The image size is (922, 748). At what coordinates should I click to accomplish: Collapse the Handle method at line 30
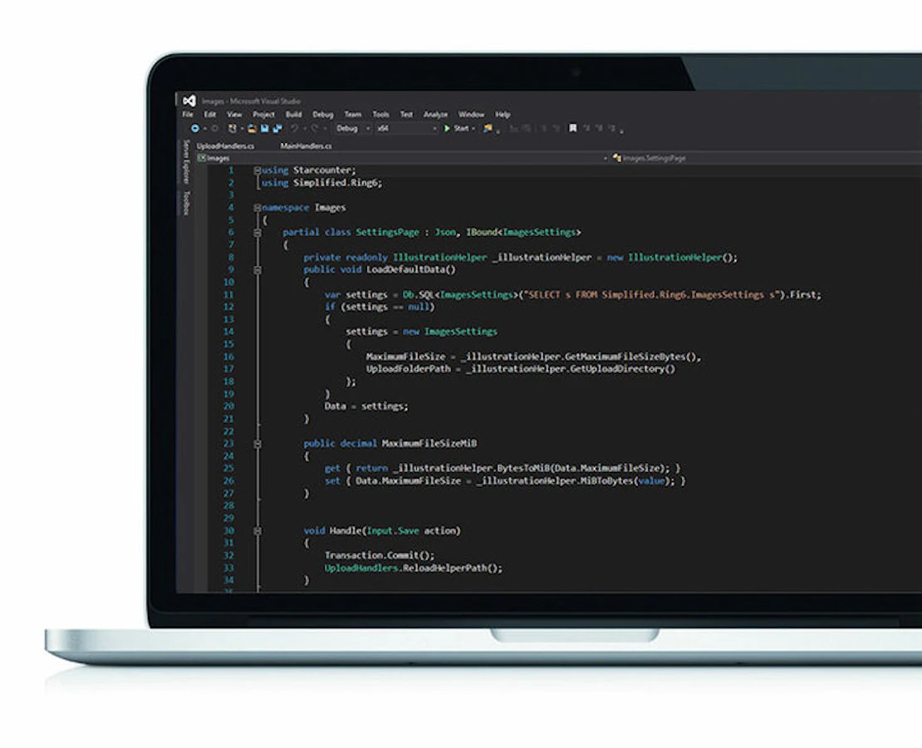(257, 531)
